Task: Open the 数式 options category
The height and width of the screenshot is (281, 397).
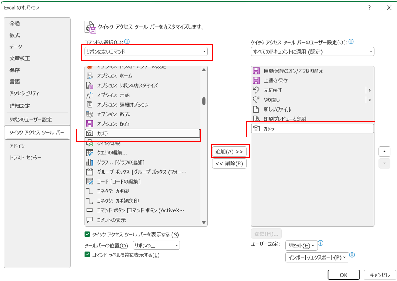Action: (x=15, y=35)
